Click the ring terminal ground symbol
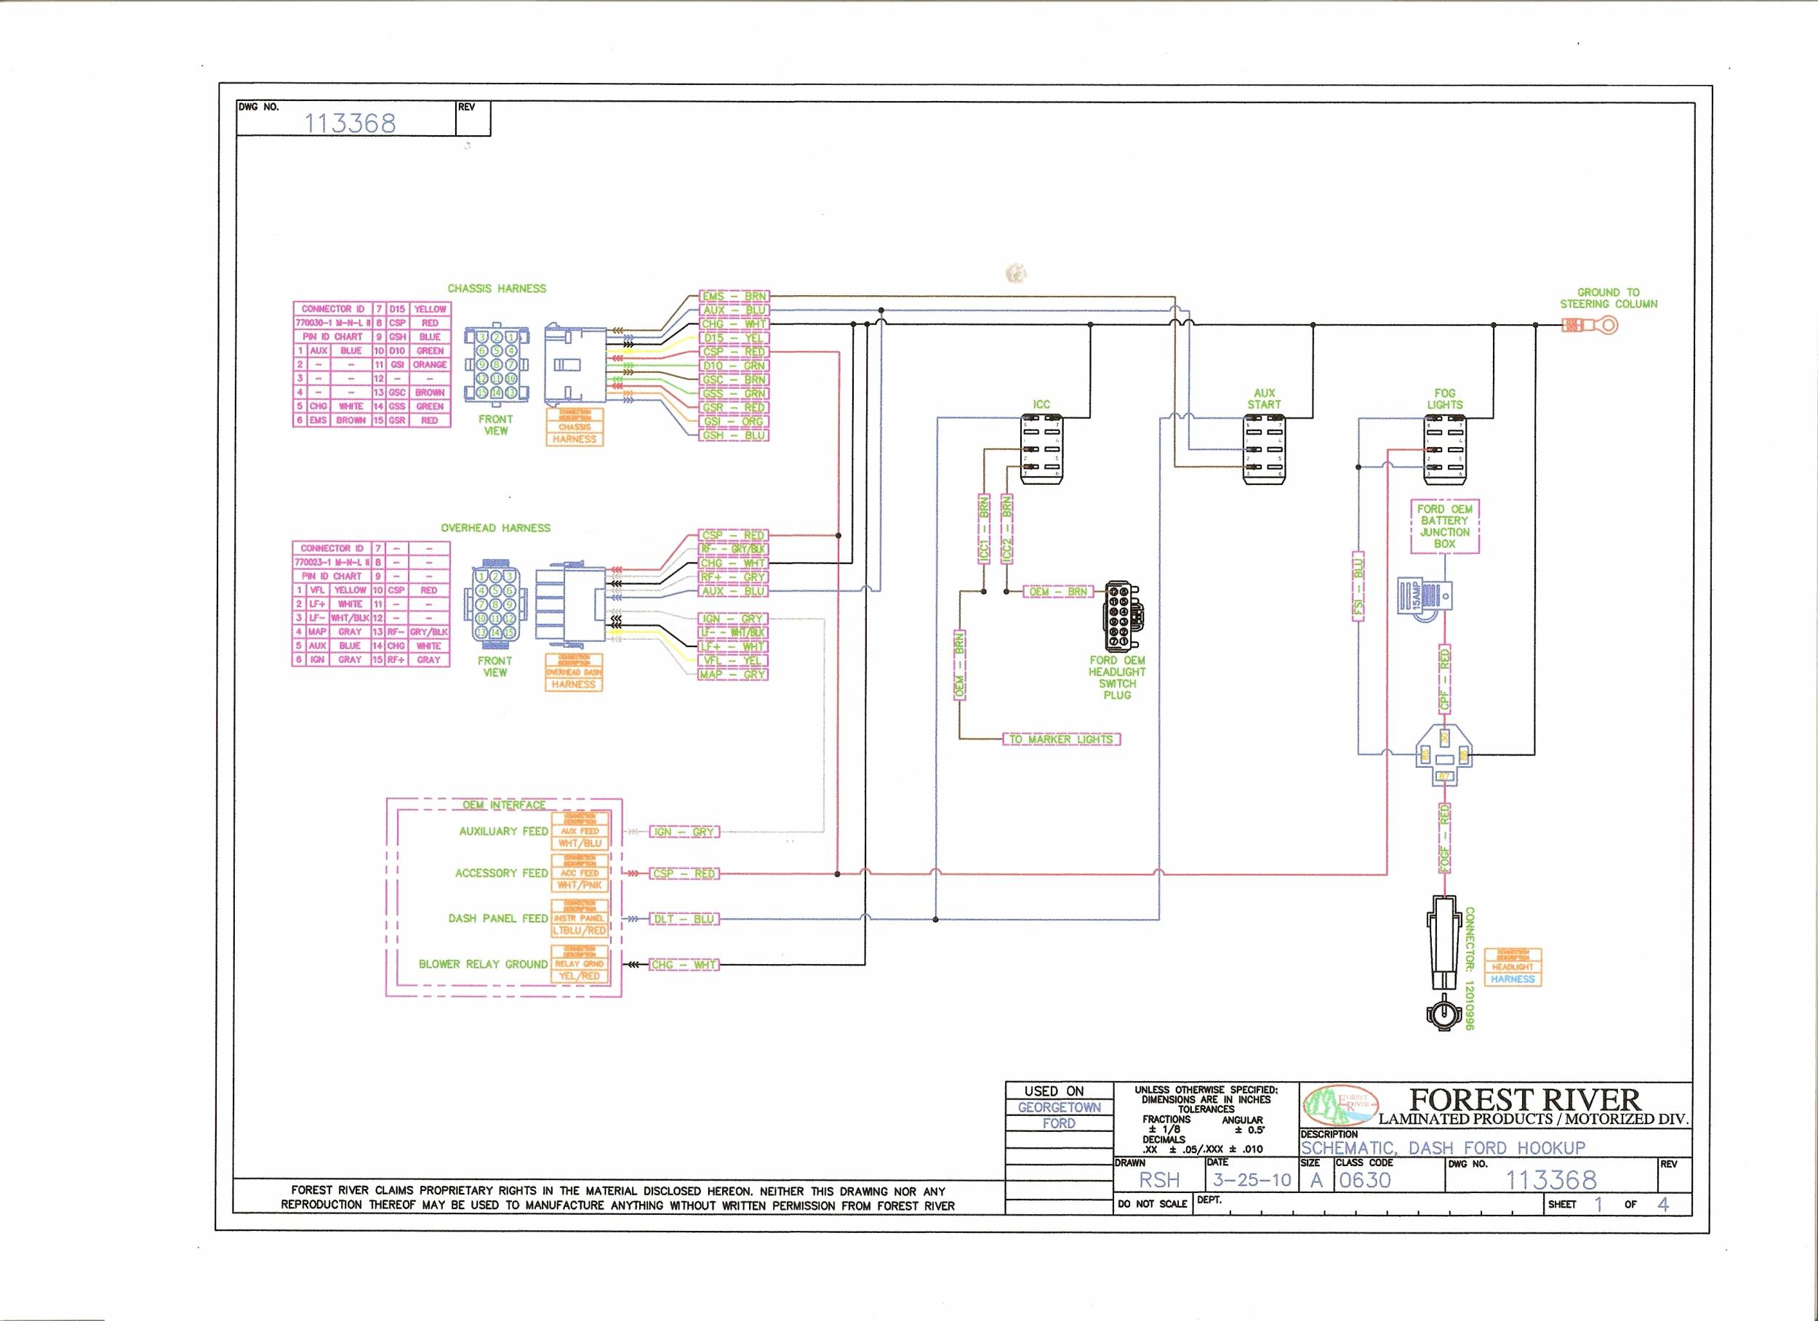The image size is (1818, 1321). pyautogui.click(x=1591, y=325)
